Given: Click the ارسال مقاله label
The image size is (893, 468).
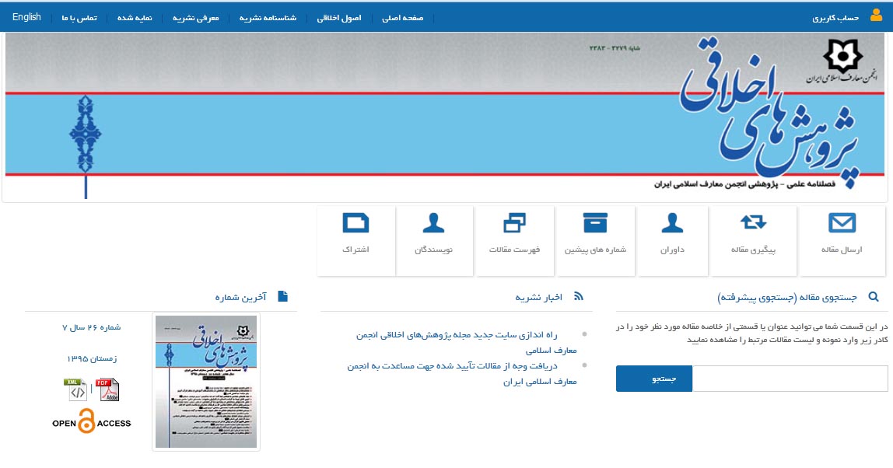Looking at the screenshot, I should (842, 250).
